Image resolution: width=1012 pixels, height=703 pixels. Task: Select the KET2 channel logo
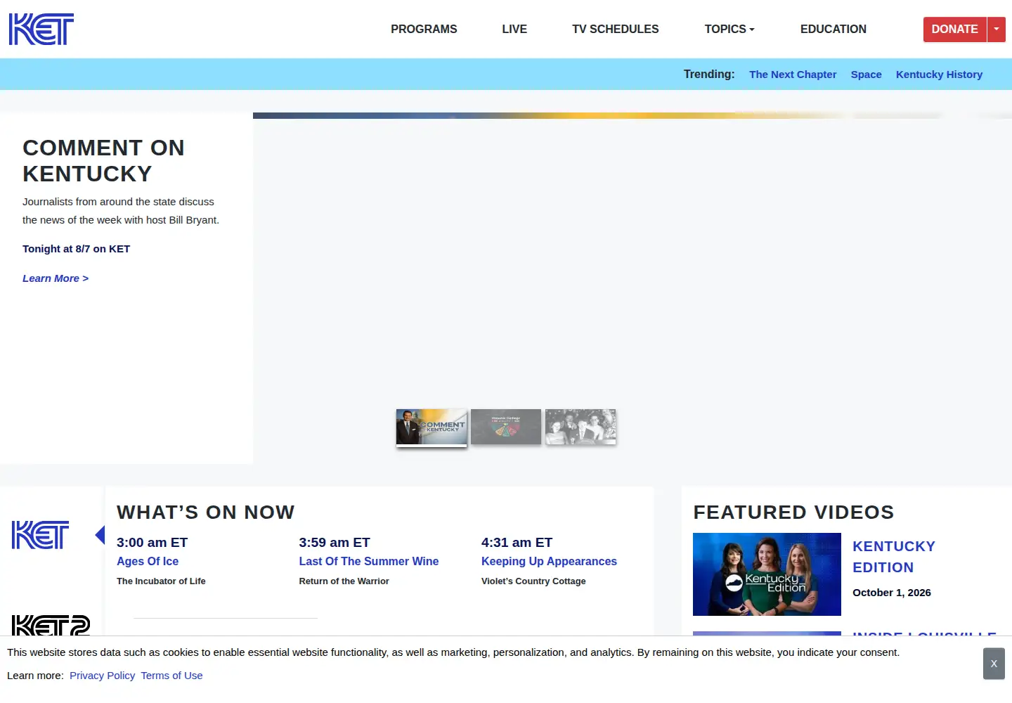coord(51,626)
